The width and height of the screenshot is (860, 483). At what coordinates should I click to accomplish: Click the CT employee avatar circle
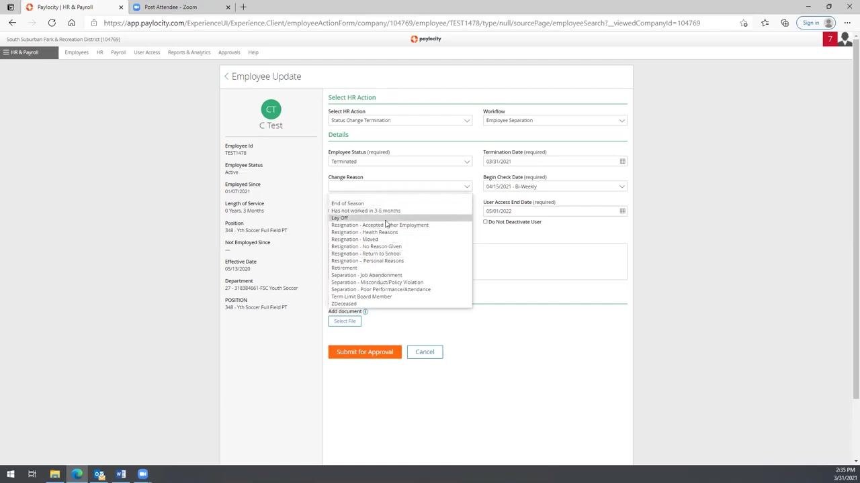point(271,109)
